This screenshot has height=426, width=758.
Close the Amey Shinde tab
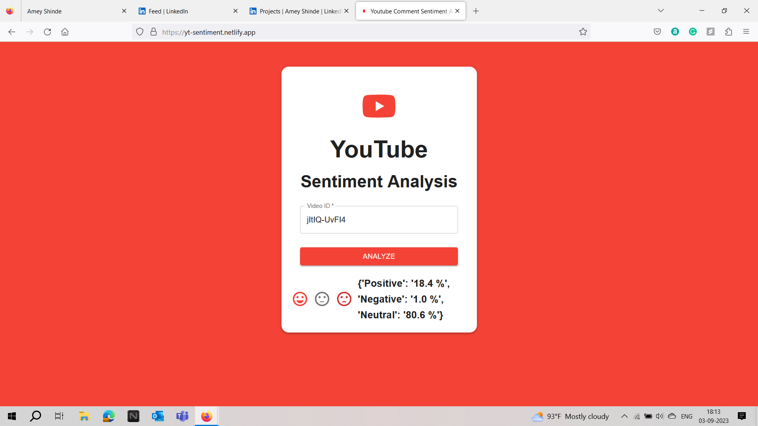(124, 11)
